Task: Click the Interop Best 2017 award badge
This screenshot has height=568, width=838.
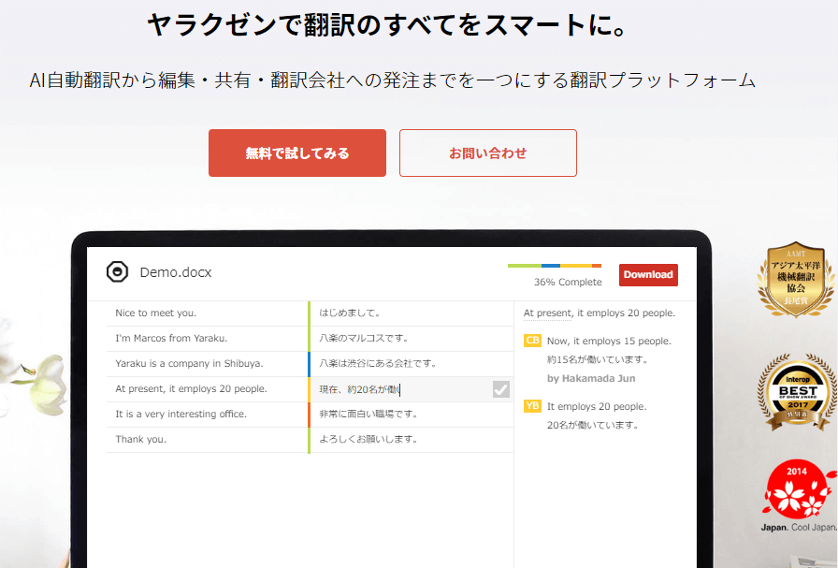Action: (797, 392)
